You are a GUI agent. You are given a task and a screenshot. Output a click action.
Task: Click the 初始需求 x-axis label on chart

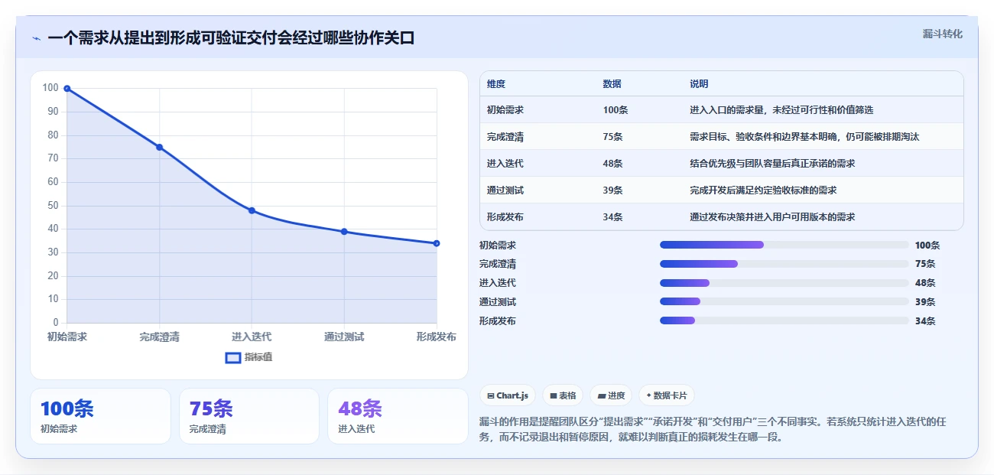tap(67, 337)
